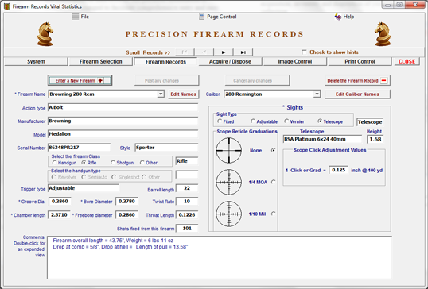The image size is (428, 289).
Task: Click Cancel any changes button
Action: (257, 81)
